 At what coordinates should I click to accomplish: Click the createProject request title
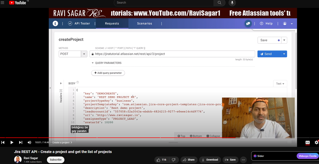click(71, 39)
